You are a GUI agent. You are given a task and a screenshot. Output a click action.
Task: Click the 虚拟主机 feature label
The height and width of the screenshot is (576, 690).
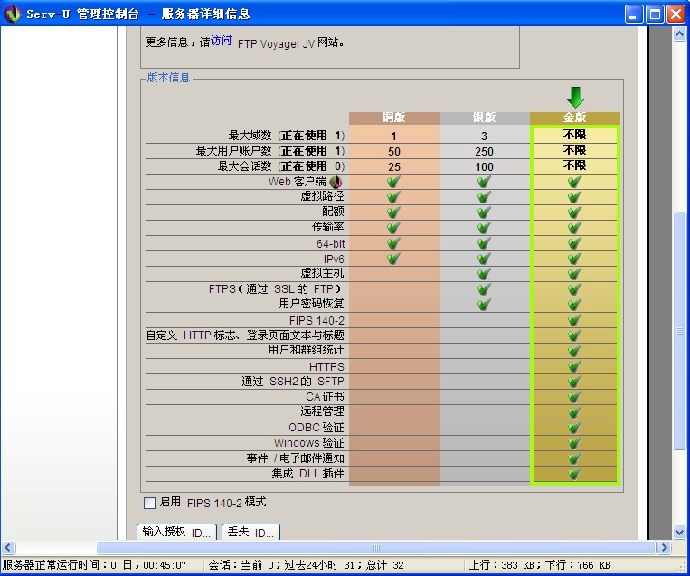(x=322, y=273)
